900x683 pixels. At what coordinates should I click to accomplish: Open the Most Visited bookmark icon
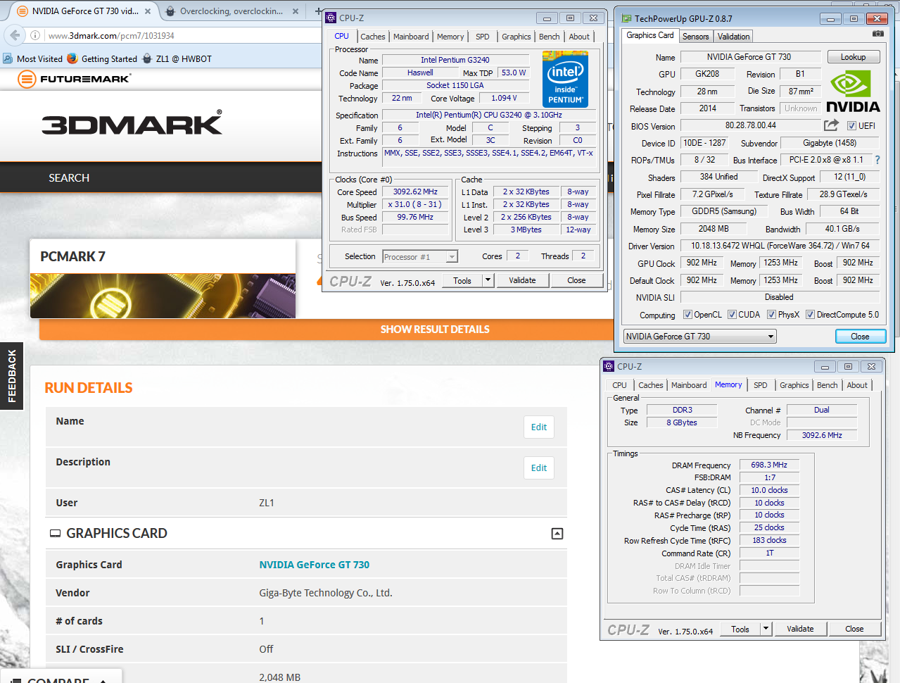8,58
